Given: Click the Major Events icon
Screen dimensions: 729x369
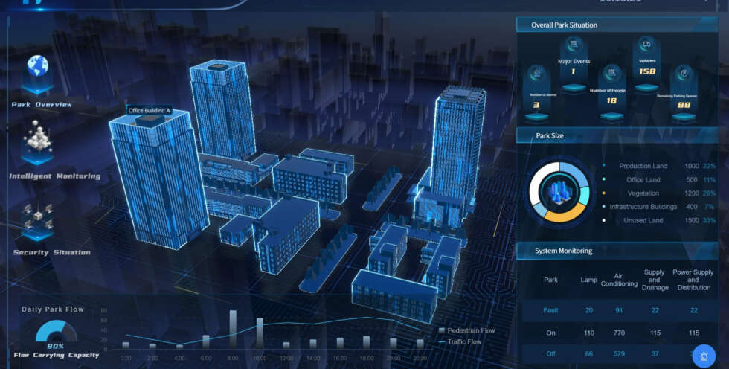Looking at the screenshot, I should pyautogui.click(x=574, y=46).
